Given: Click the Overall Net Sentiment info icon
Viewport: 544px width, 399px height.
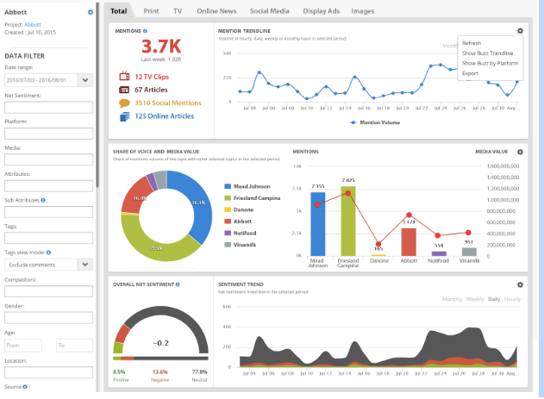Looking at the screenshot, I should click(x=178, y=284).
